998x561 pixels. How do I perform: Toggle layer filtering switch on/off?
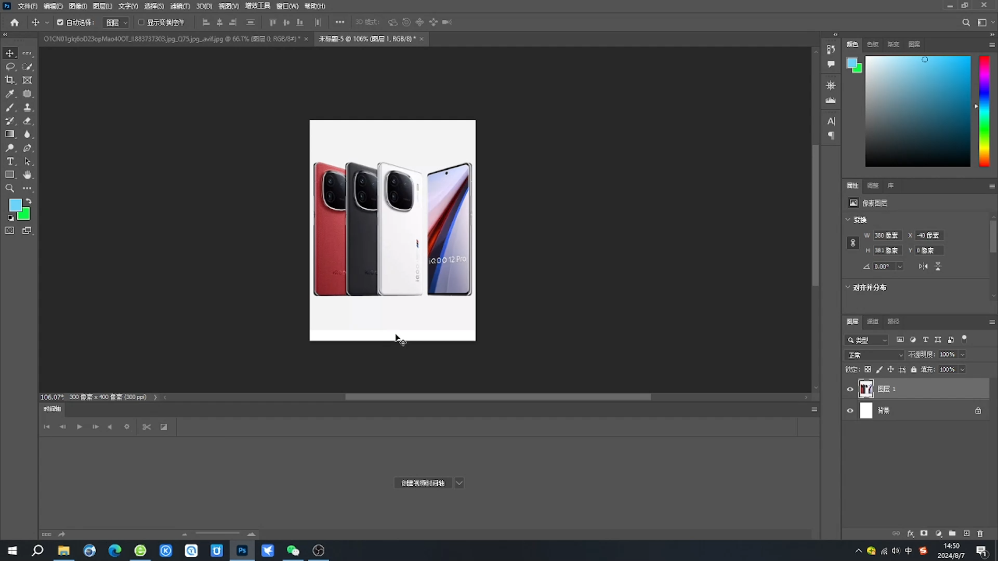click(x=964, y=339)
